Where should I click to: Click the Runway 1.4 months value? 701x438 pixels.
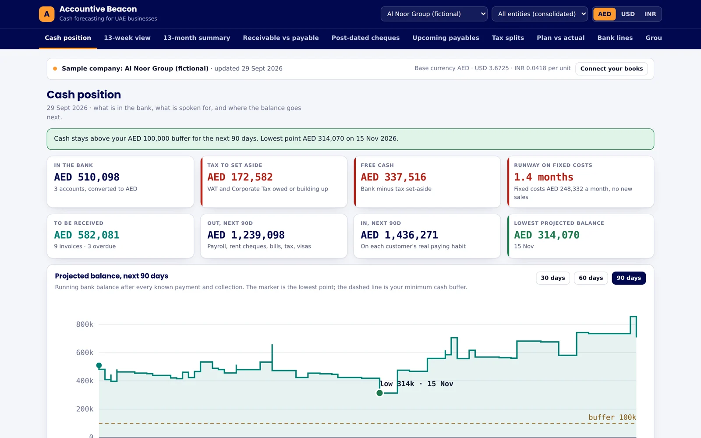[544, 177]
